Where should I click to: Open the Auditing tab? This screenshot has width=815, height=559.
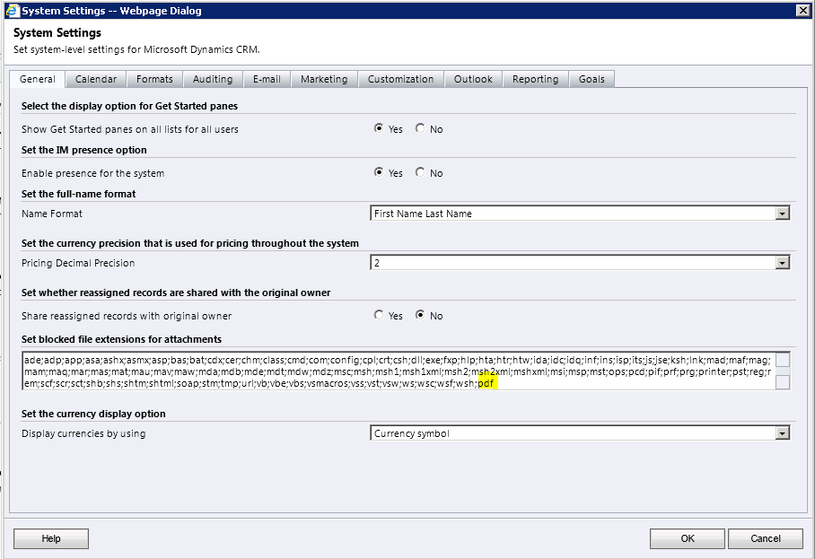click(213, 79)
